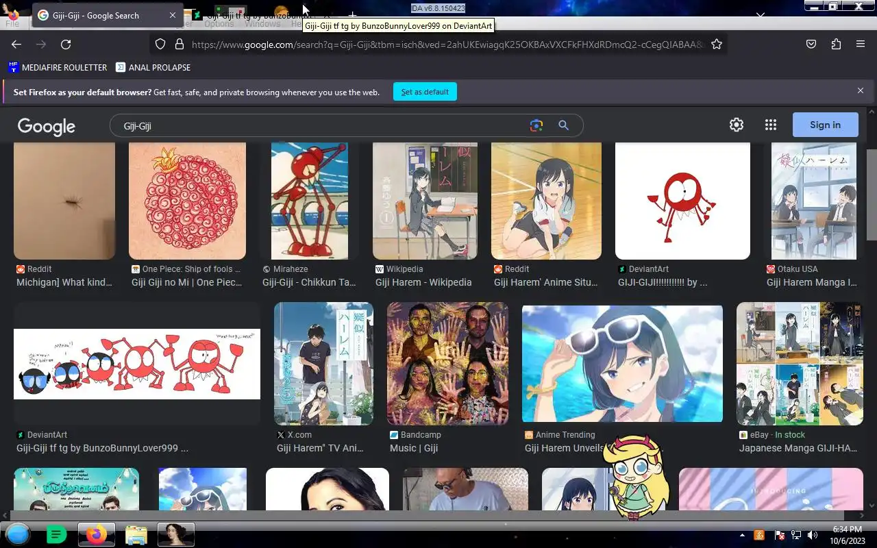Open the network tray icon

(796, 535)
